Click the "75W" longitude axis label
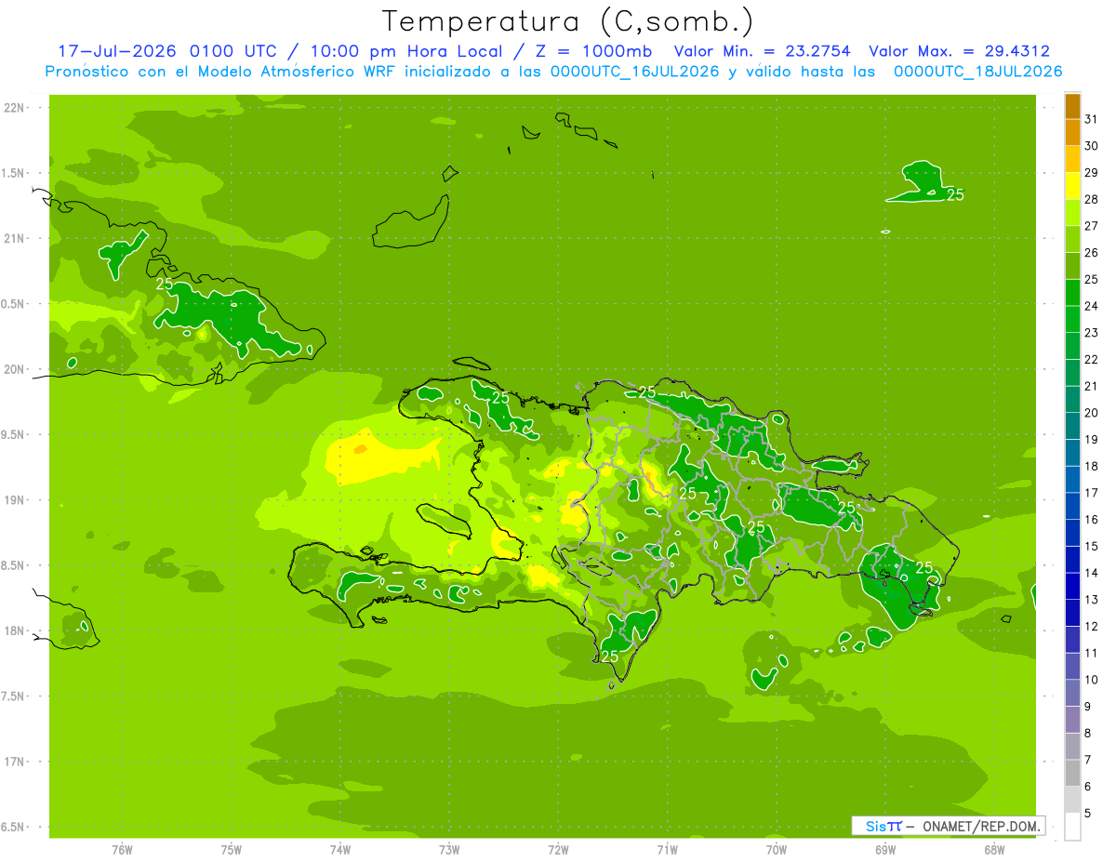Viewport: 1116px width, 862px height. (x=231, y=850)
